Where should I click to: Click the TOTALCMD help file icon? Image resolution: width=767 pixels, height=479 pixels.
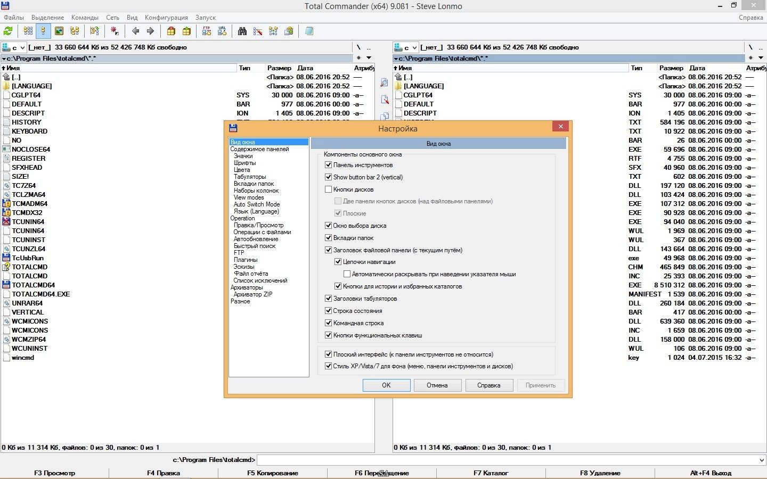click(6, 267)
